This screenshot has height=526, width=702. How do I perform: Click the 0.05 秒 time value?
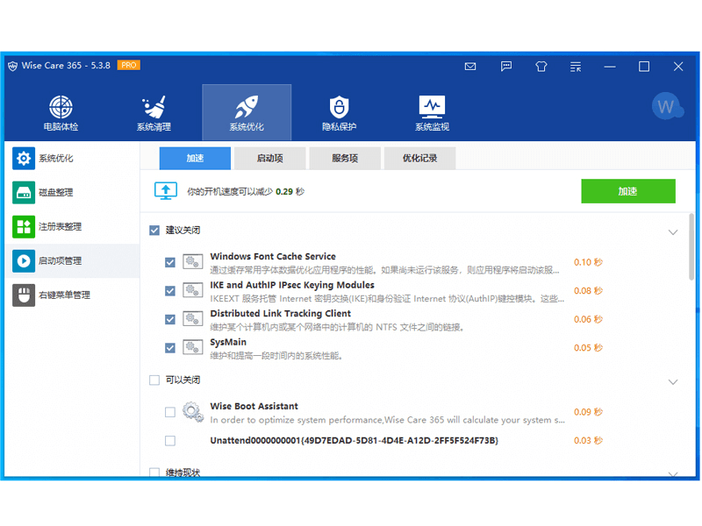coord(588,348)
